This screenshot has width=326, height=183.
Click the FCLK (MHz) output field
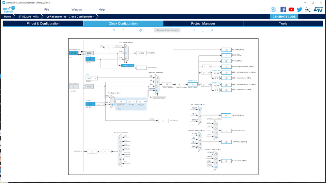pyautogui.click(x=226, y=55)
